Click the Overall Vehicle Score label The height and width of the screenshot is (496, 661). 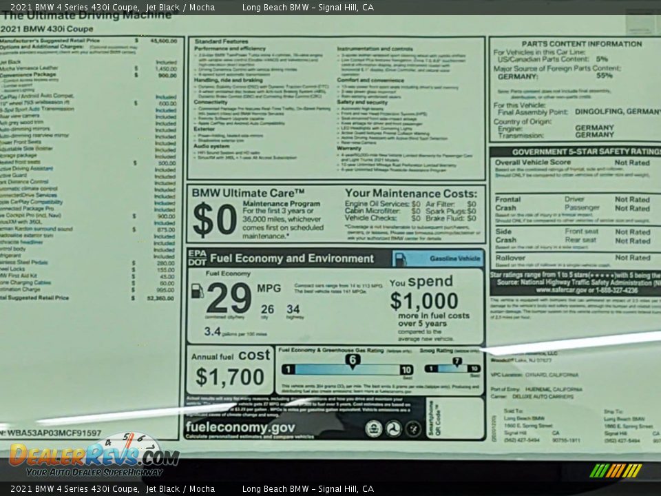(x=533, y=163)
